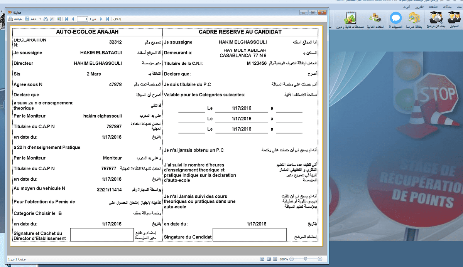This screenshot has width=463, height=267.
Task: Jump to the last page of the preview
Action: pos(107,19)
